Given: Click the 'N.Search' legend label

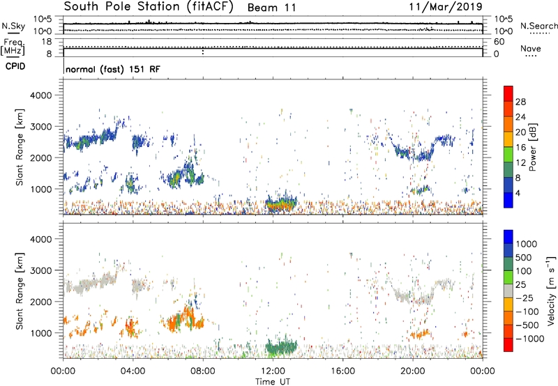Looking at the screenshot, I should click(x=538, y=26).
